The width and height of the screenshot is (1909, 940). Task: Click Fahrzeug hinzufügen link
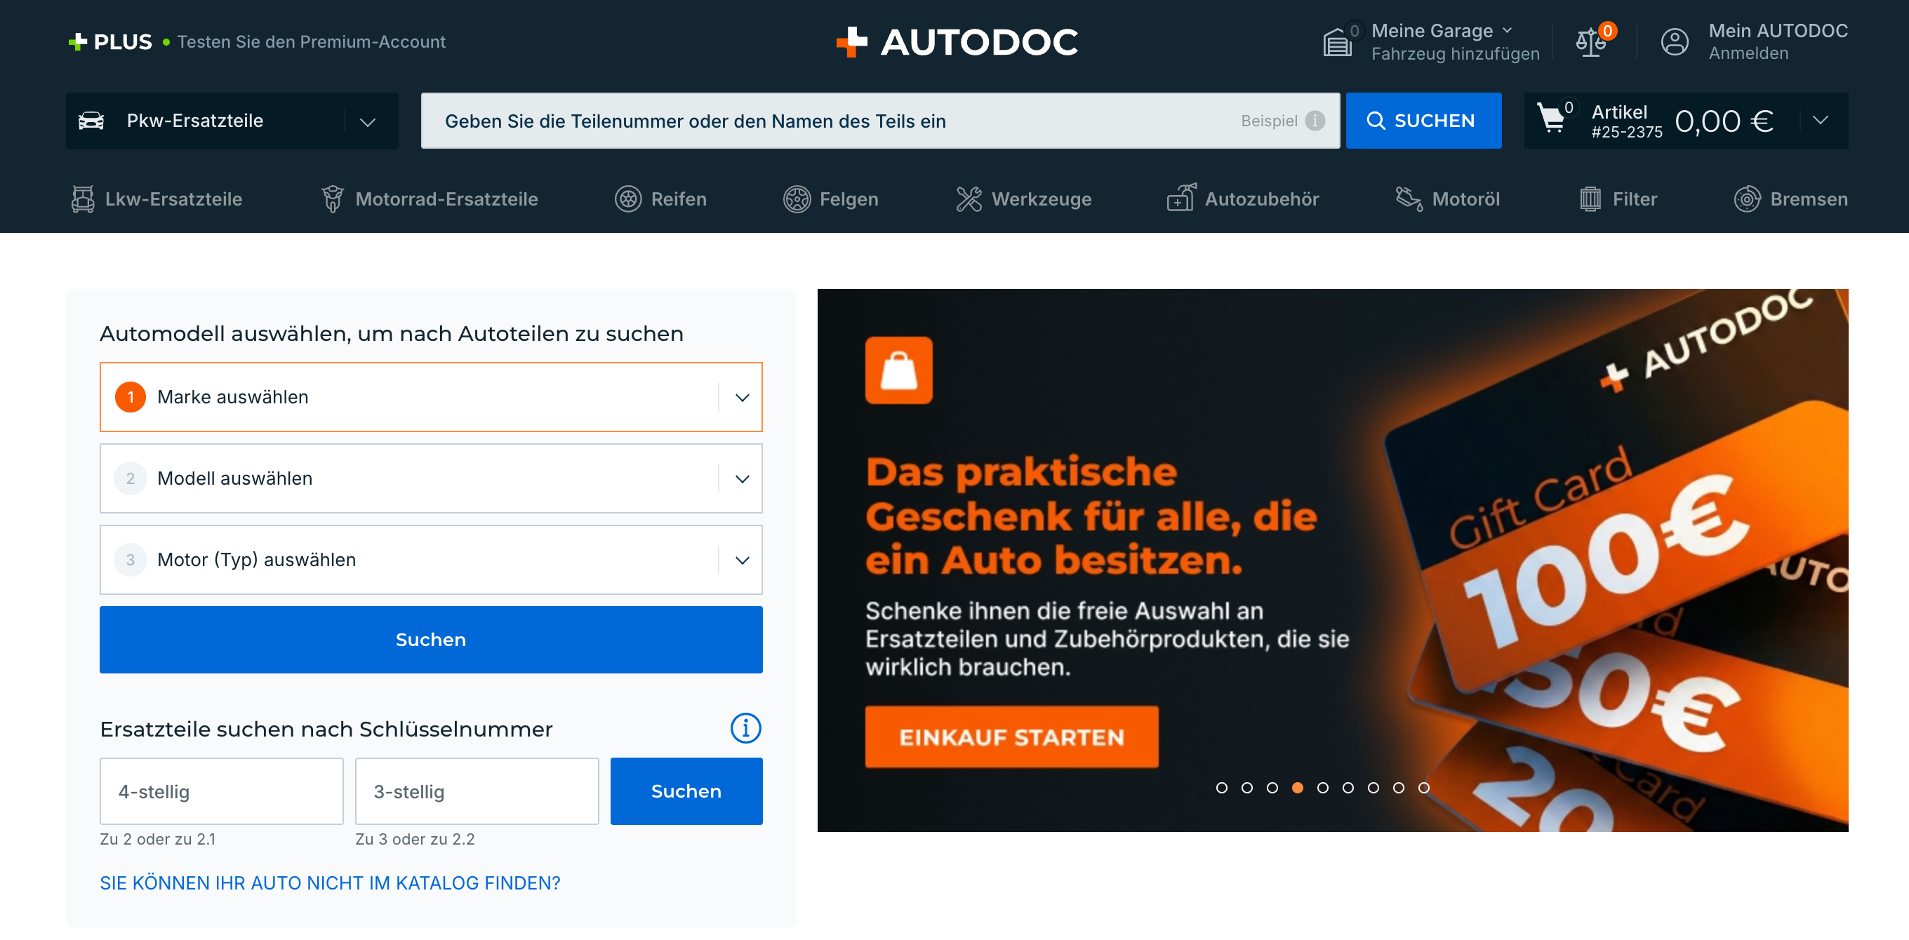pyautogui.click(x=1455, y=54)
